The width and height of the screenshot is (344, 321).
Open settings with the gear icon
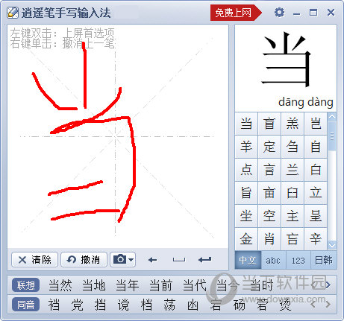[x=279, y=12]
